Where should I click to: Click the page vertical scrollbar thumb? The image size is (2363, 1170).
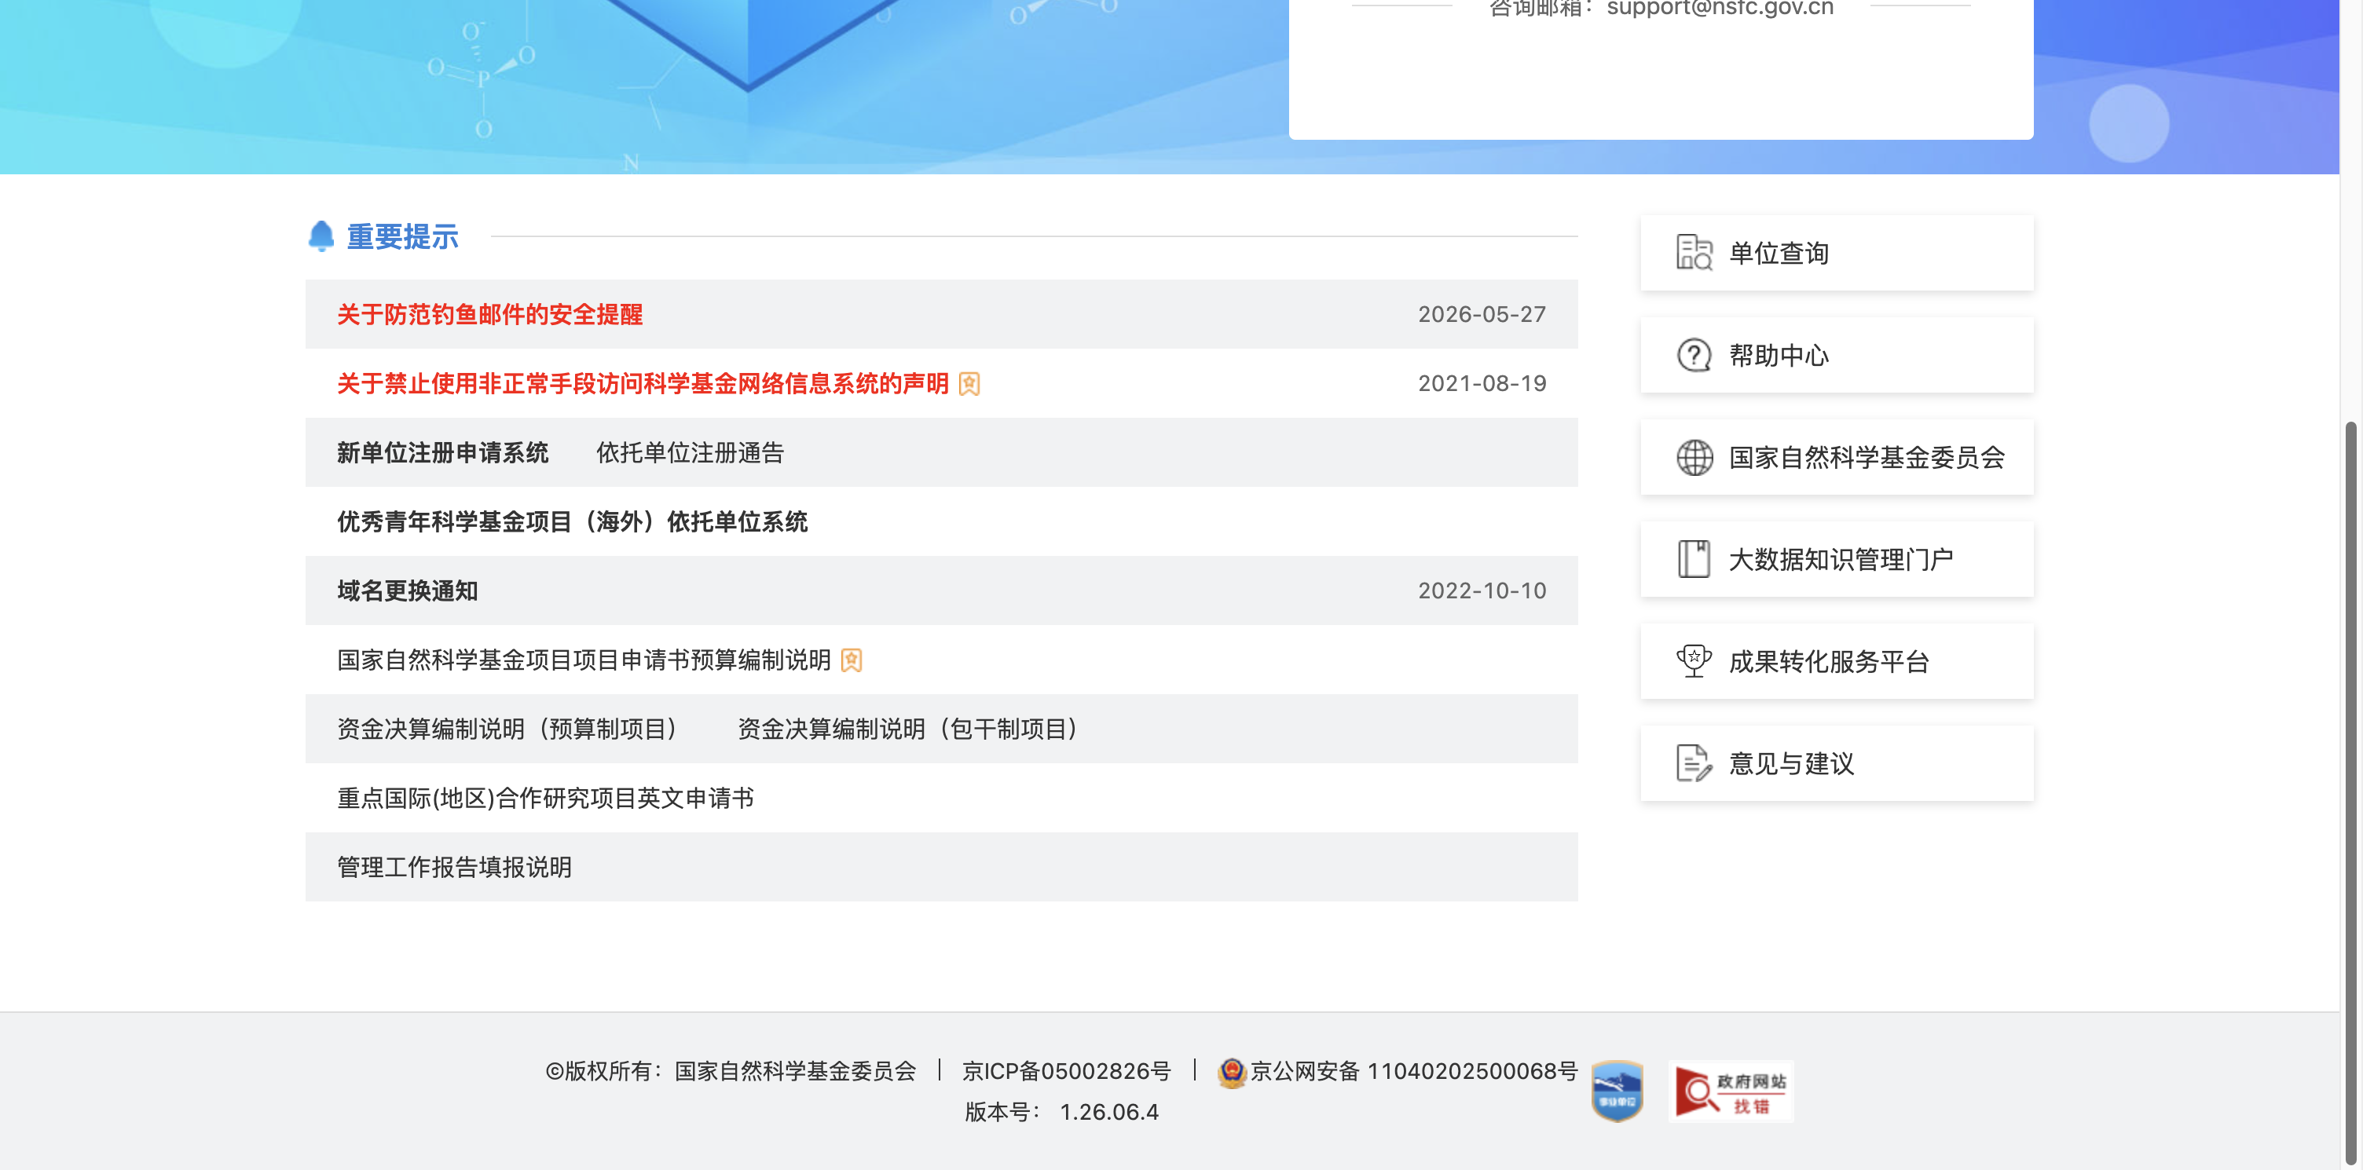(2353, 793)
